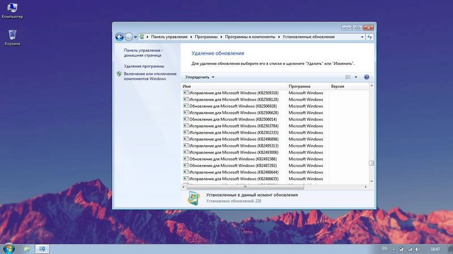The image size is (453, 254).
Task: Click the vertical scrollbar thumb
Action: 371,163
